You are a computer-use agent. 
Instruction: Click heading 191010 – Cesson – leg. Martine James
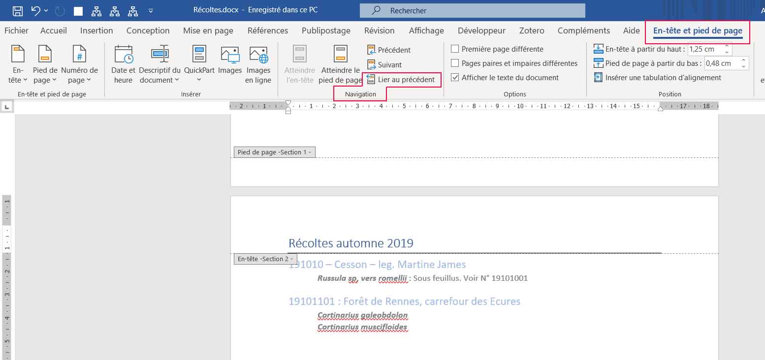(x=377, y=265)
